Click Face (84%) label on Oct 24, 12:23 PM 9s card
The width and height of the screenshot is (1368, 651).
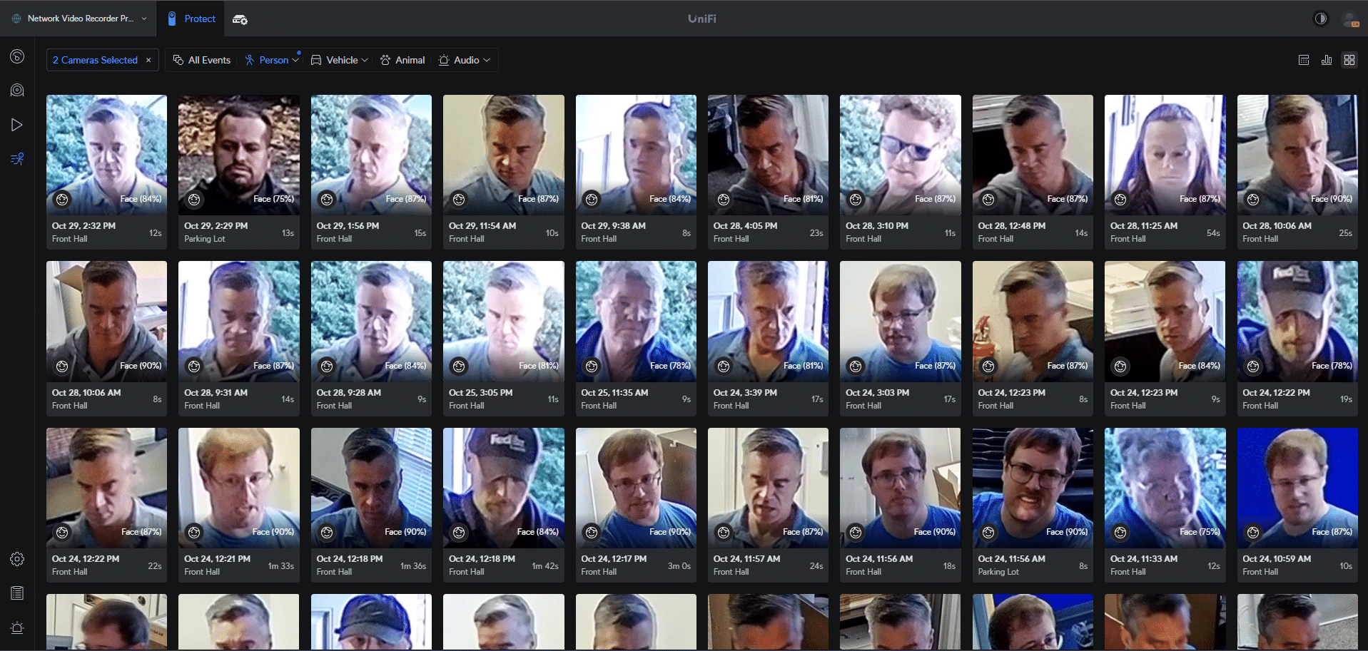[x=1200, y=366]
